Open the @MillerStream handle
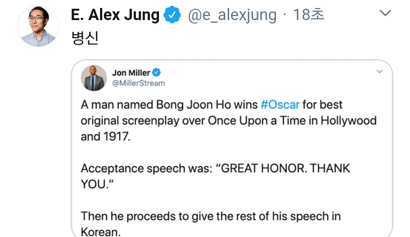The image size is (410, 237). 139,83
